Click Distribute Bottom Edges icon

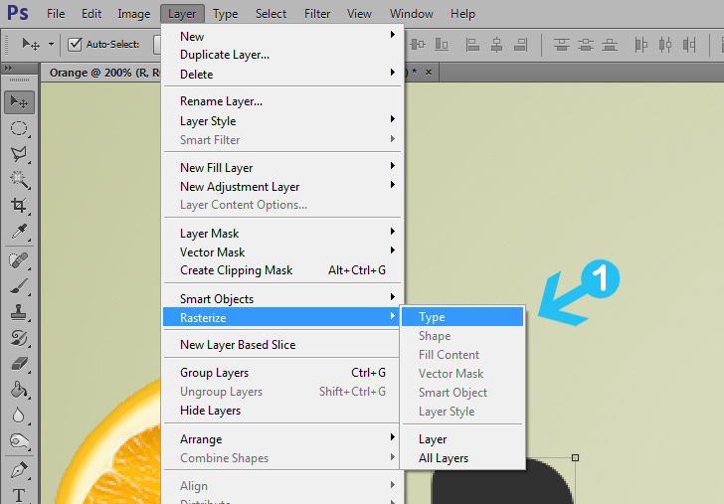610,45
